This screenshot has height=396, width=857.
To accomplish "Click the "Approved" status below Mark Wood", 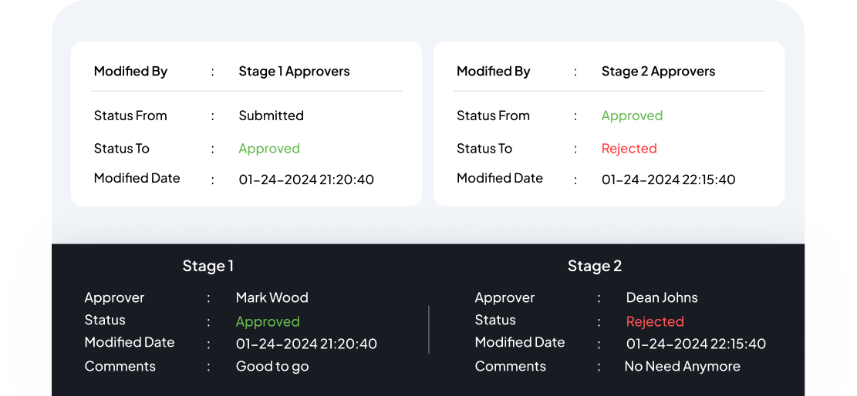I will click(x=268, y=321).
